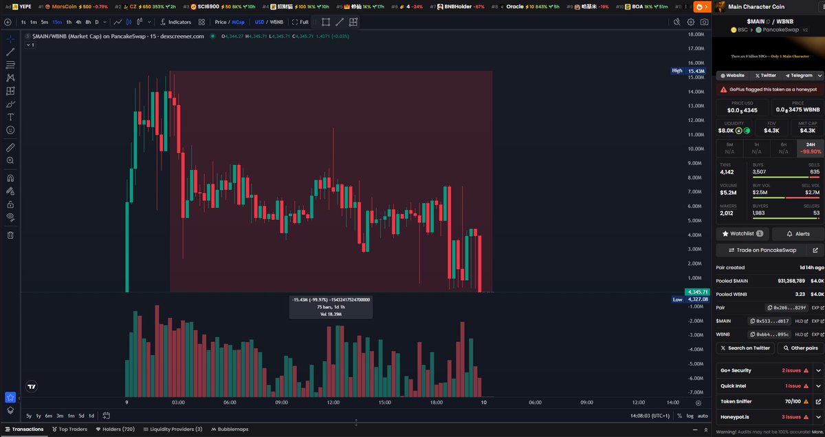Select the 6m date range

(x=49, y=416)
